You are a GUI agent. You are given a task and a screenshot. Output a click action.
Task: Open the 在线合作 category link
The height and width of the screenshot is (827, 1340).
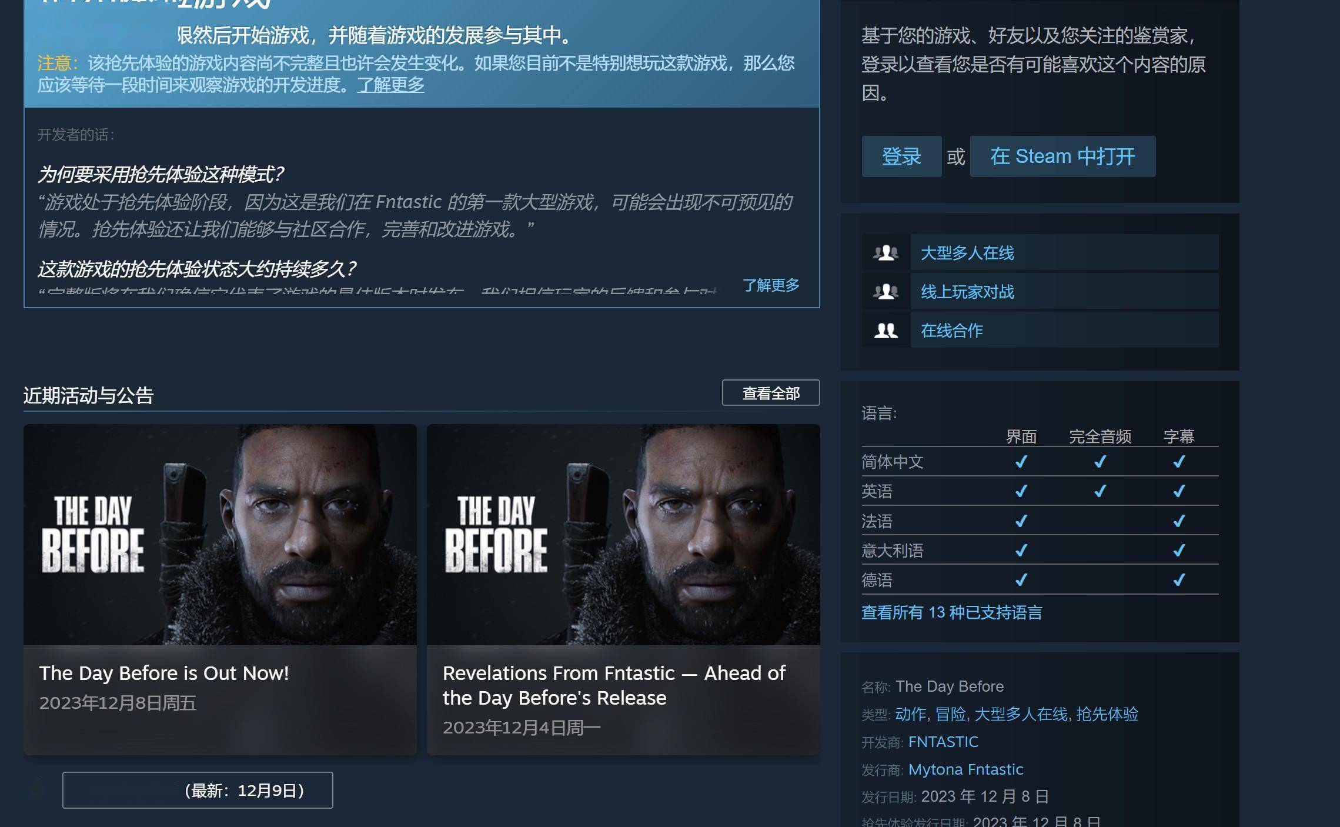click(951, 331)
